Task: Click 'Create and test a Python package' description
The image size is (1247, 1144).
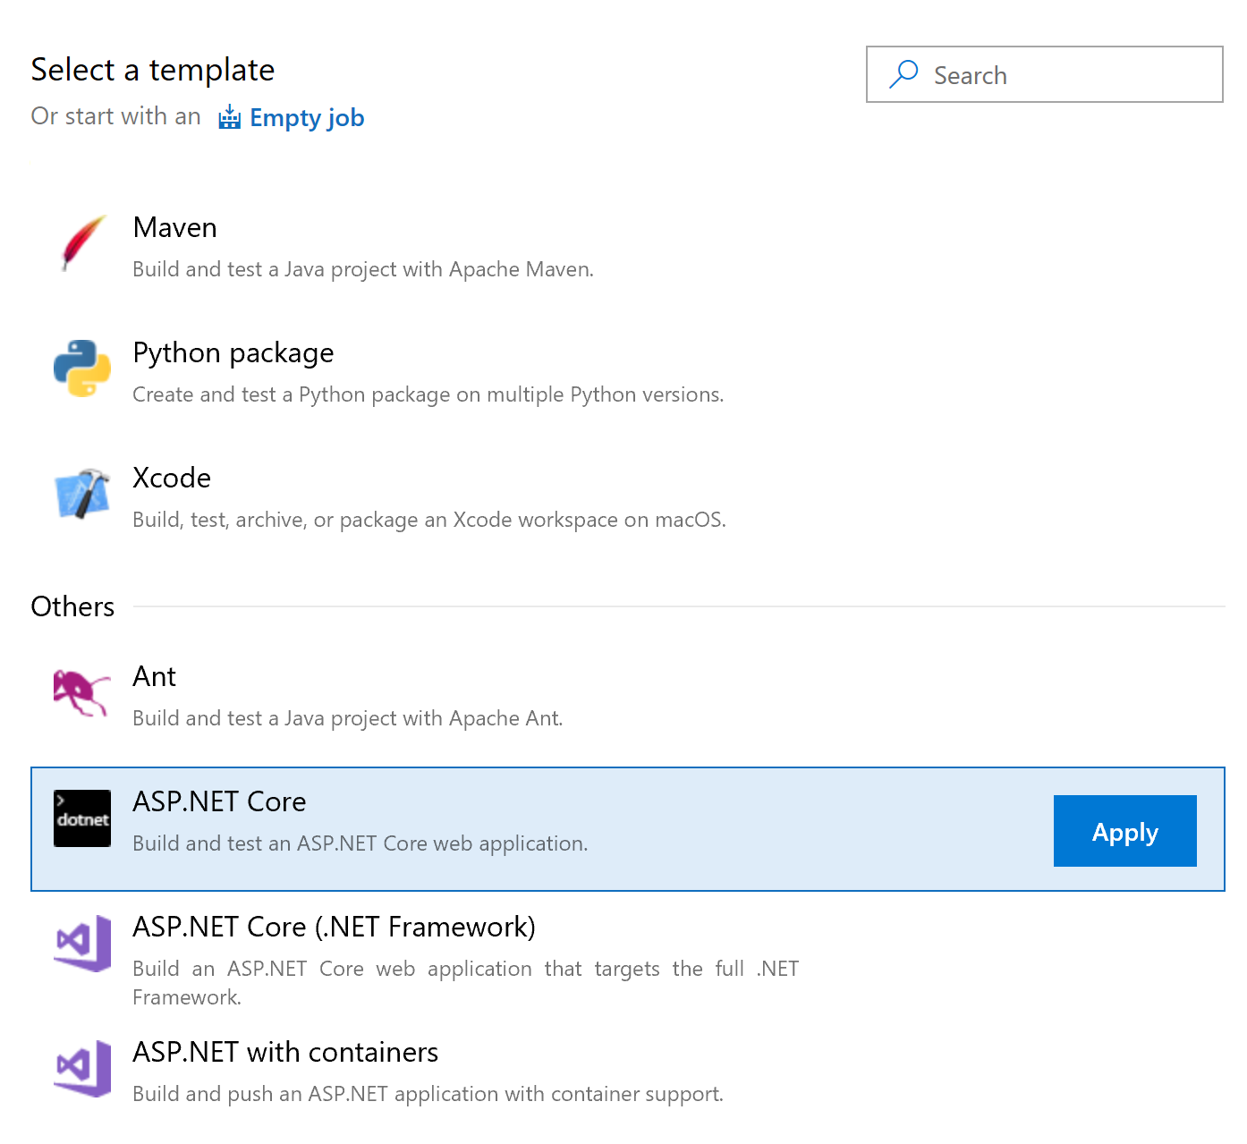Action: click(x=428, y=394)
